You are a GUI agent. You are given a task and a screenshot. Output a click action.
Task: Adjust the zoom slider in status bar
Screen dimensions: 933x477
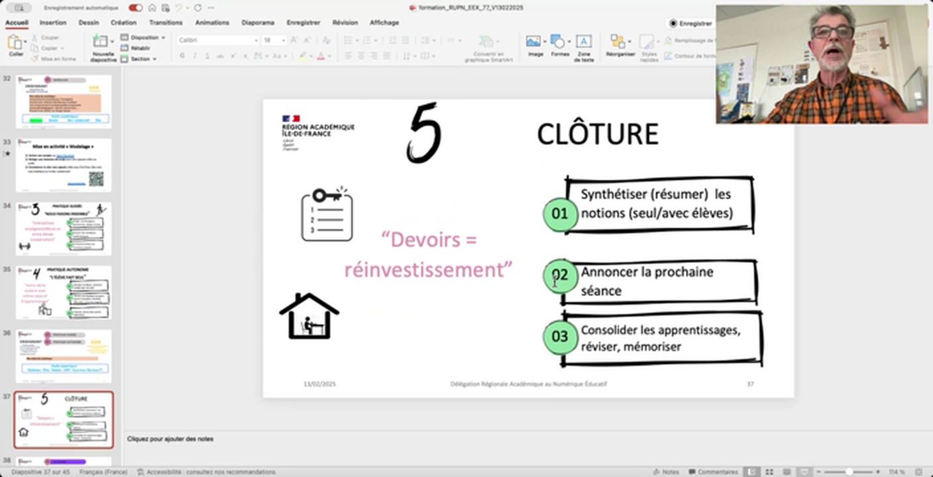coord(849,472)
